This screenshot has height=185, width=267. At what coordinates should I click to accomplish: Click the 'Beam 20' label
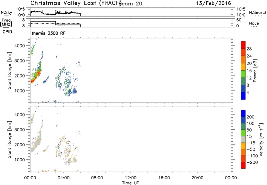[131, 4]
